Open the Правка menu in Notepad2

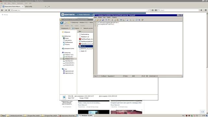click(100, 17)
